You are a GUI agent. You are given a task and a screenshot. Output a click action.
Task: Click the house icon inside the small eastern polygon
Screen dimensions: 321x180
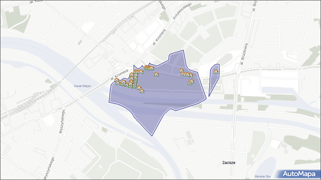(x=216, y=72)
